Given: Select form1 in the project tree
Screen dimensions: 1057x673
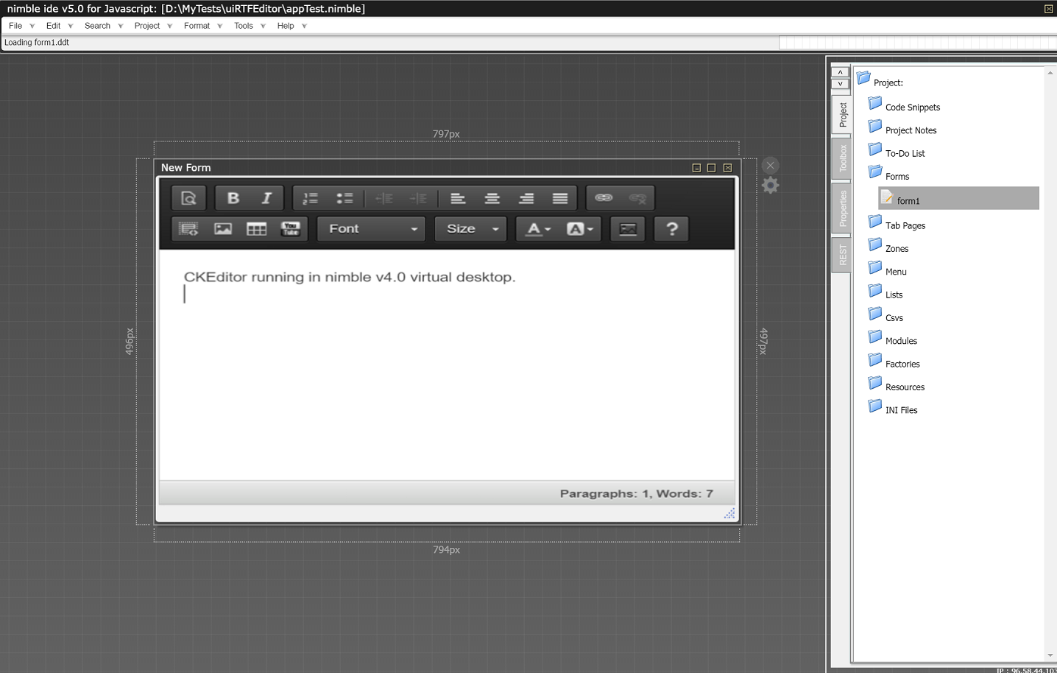Looking at the screenshot, I should click(x=959, y=198).
